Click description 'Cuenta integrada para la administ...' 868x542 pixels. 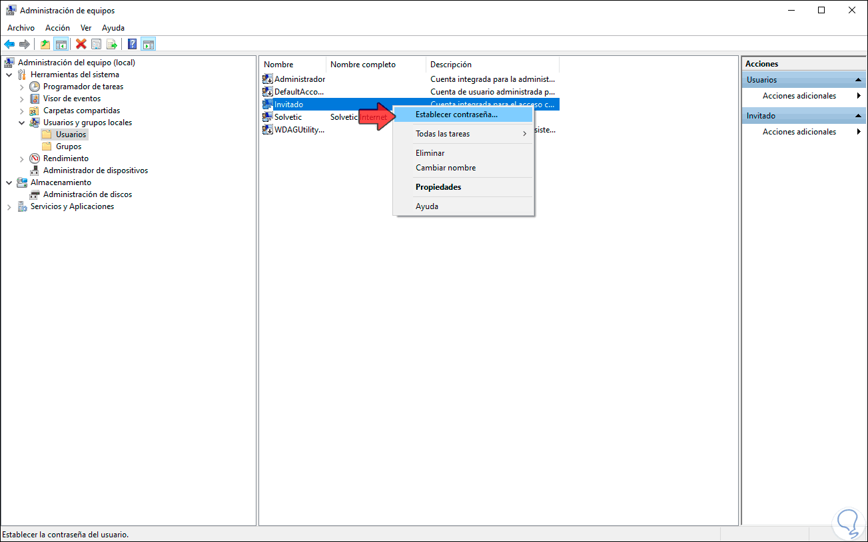point(492,79)
